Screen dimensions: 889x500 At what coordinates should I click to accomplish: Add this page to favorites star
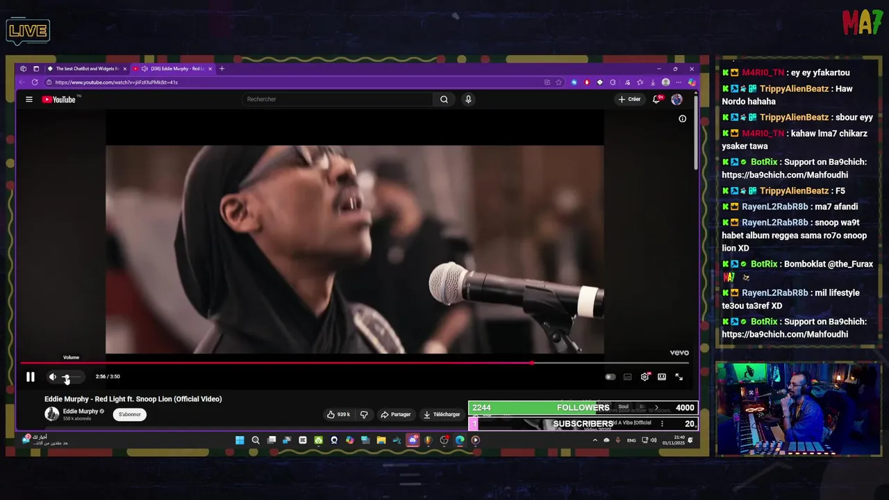(x=558, y=82)
